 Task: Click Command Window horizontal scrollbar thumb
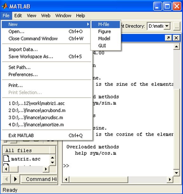click(99, 179)
